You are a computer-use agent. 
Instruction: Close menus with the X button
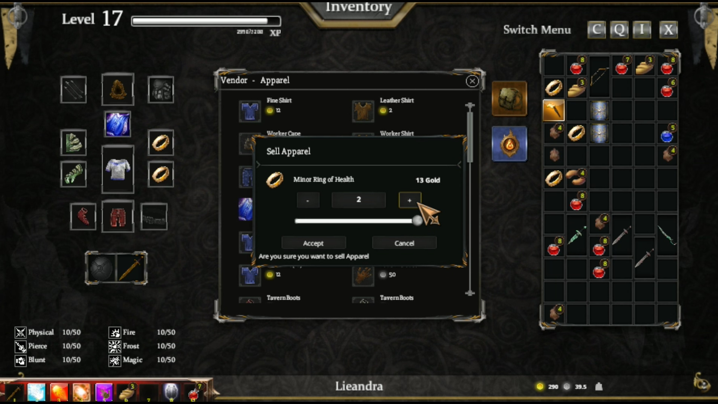click(x=668, y=30)
